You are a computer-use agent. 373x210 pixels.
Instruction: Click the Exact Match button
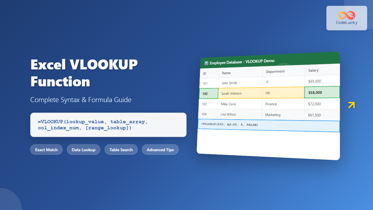click(x=46, y=149)
